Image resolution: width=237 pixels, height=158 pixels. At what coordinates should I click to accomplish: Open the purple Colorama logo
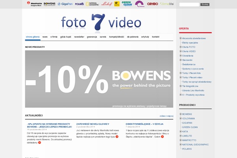click(x=139, y=4)
